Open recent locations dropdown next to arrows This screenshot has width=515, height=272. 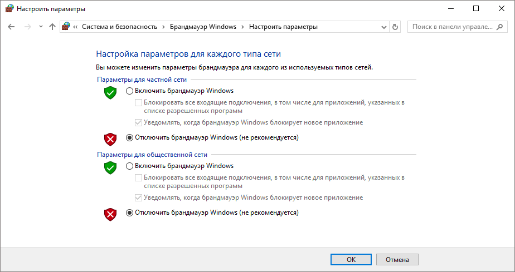coord(41,27)
